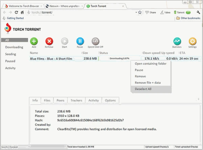The width and height of the screenshot is (203, 150).
Task: Sort torrents by the Name column
Action: tap(34, 53)
